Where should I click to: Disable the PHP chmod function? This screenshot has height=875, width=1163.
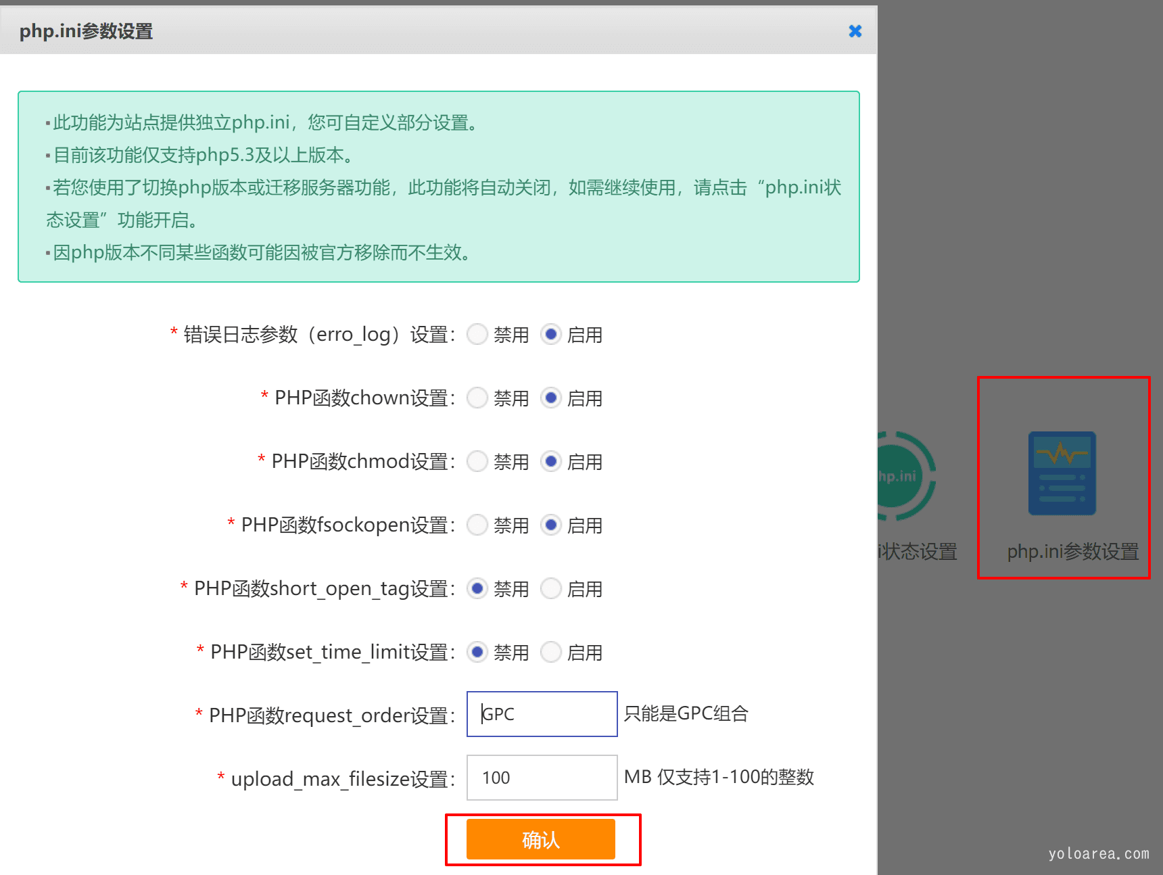point(477,461)
